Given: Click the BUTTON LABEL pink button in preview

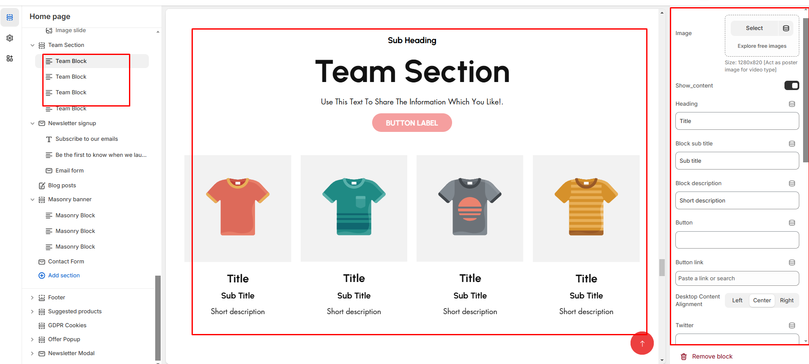Looking at the screenshot, I should (x=411, y=123).
